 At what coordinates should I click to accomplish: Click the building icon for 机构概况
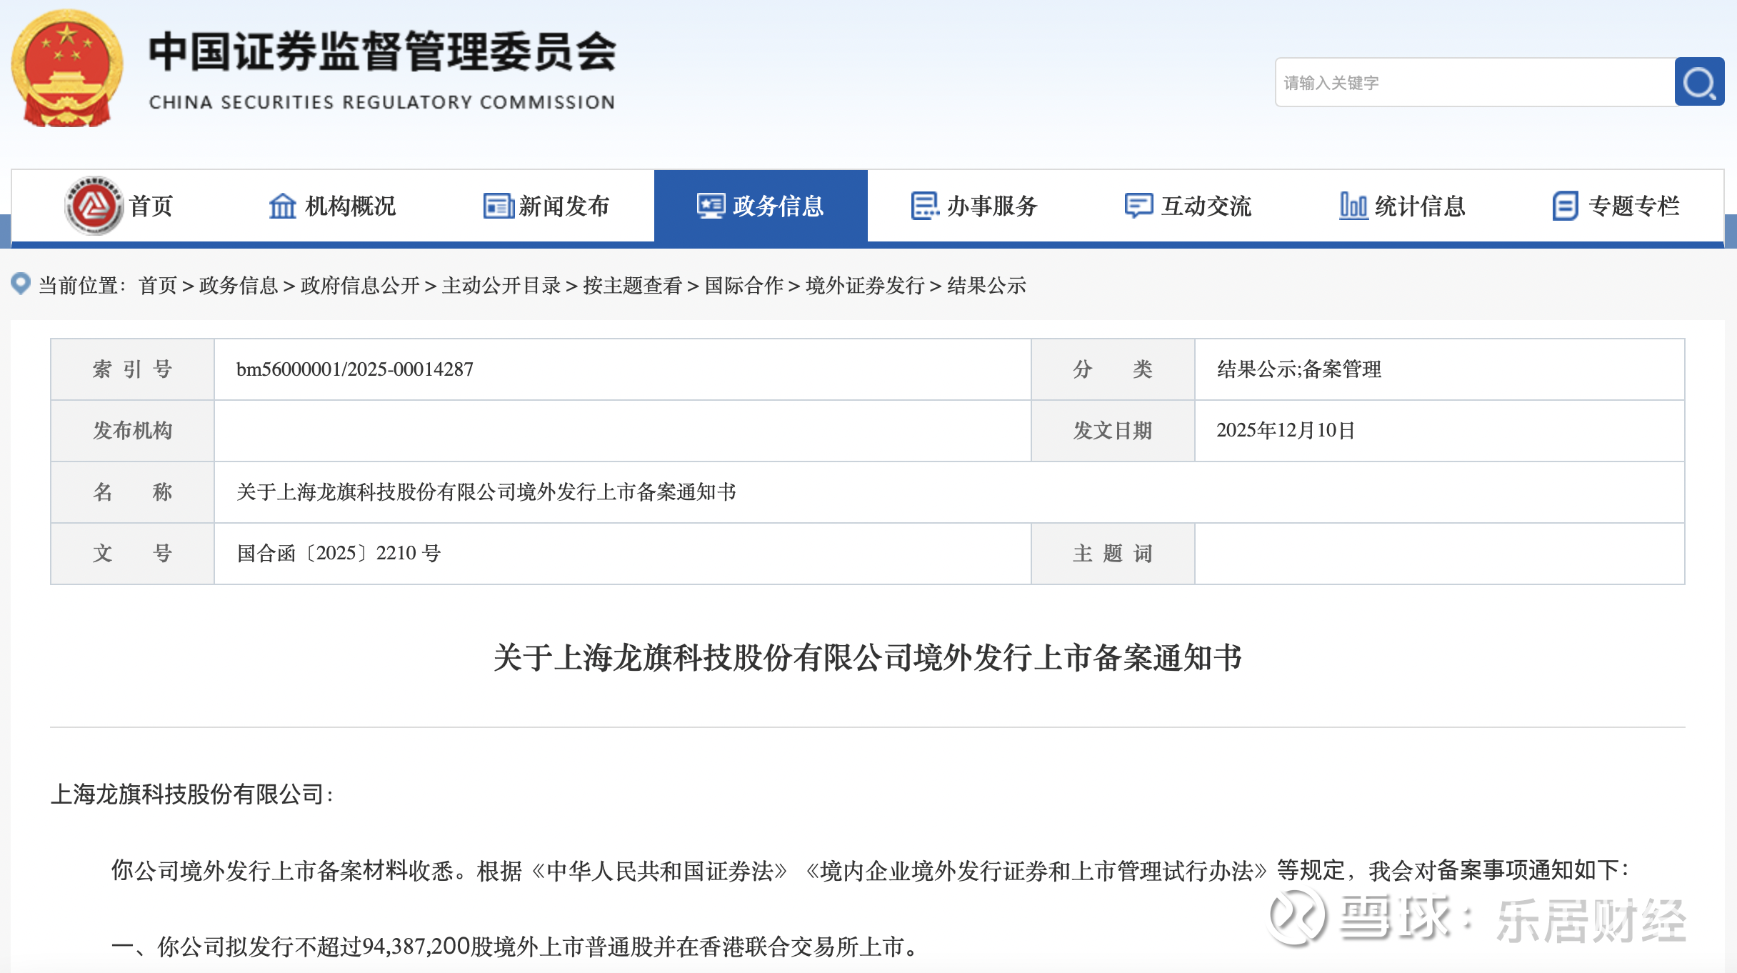pyautogui.click(x=282, y=206)
